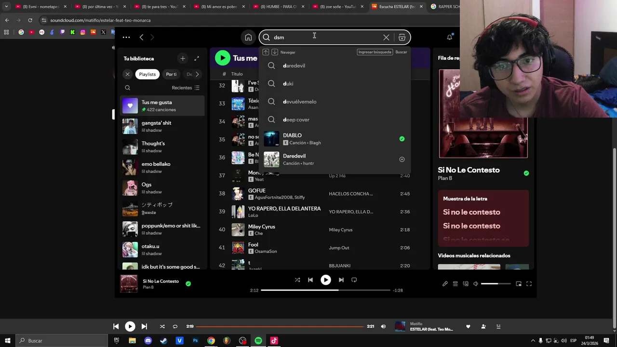Select the Playlists filter chip

148,74
